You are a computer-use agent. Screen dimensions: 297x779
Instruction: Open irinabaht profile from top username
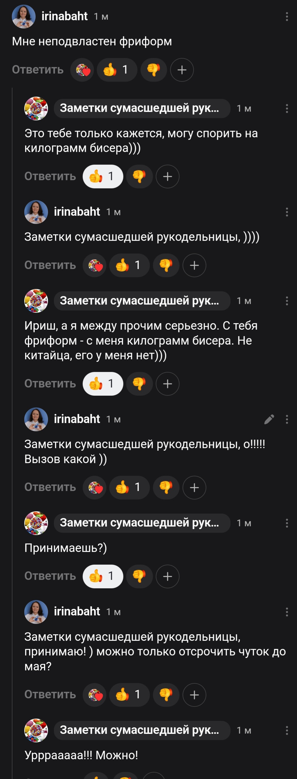[x=64, y=16]
